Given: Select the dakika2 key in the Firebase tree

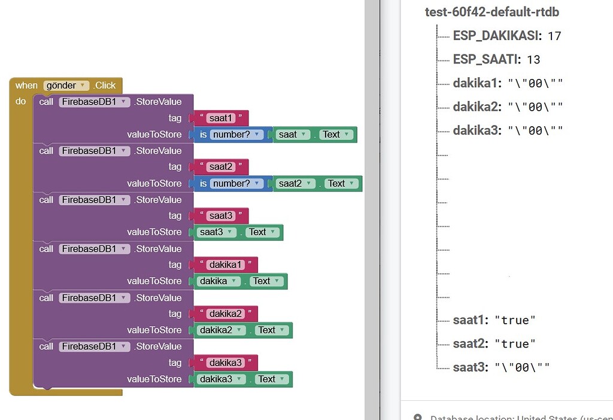Looking at the screenshot, I should click(476, 107).
